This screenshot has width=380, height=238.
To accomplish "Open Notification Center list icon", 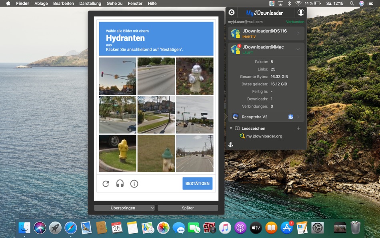I will point(370,3).
